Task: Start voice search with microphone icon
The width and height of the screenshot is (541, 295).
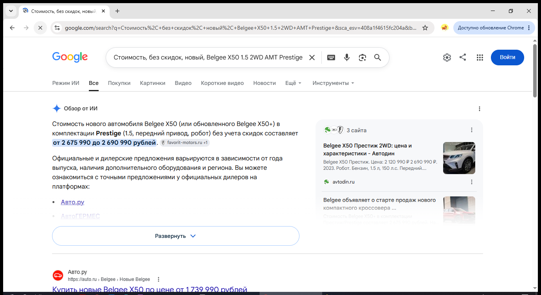Action: [x=347, y=58]
